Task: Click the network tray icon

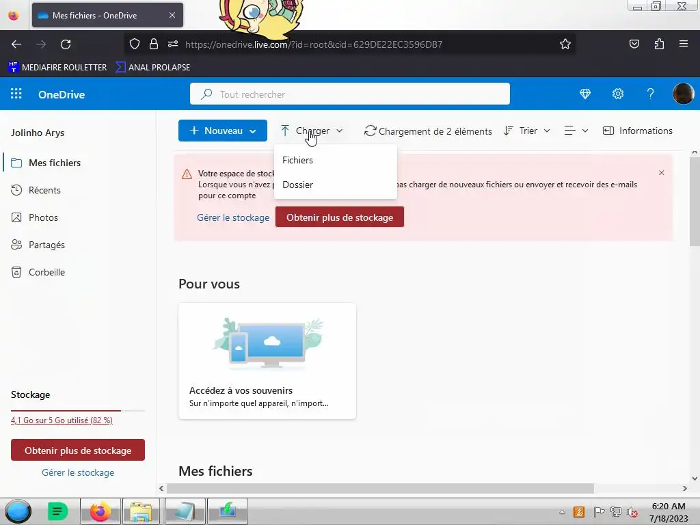Action: point(616,512)
